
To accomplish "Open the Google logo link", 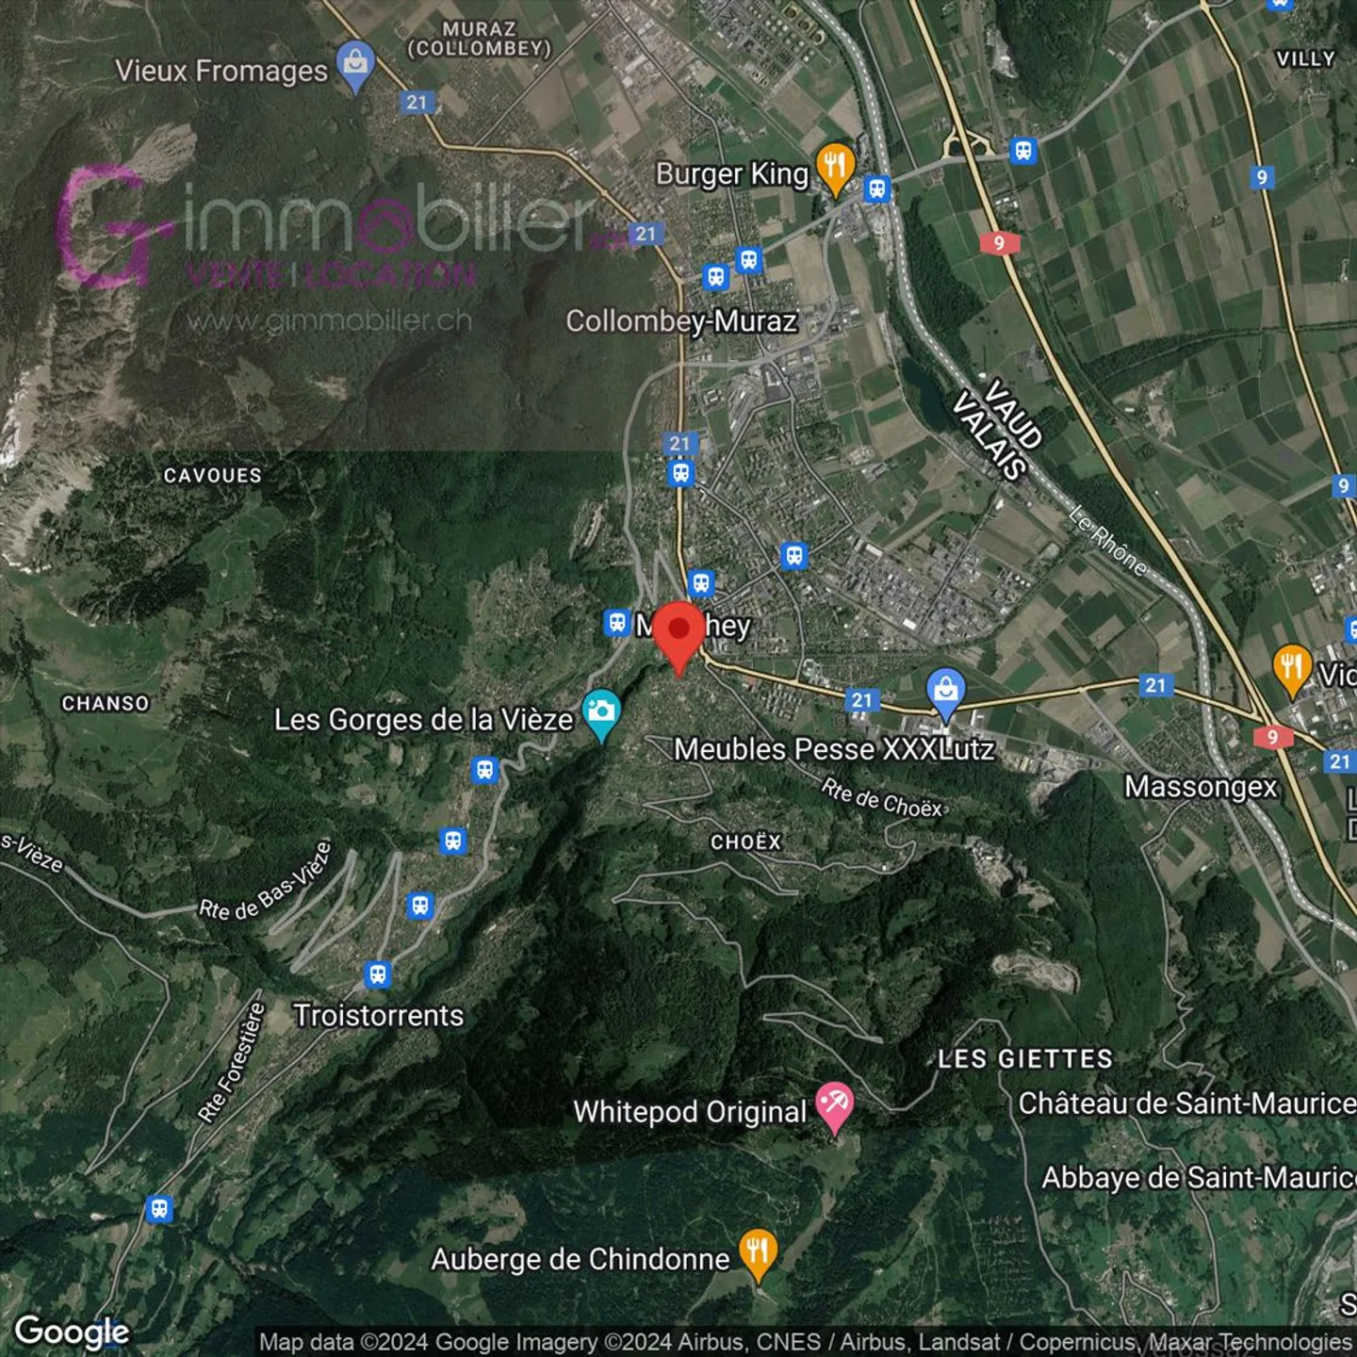I will click(x=71, y=1332).
